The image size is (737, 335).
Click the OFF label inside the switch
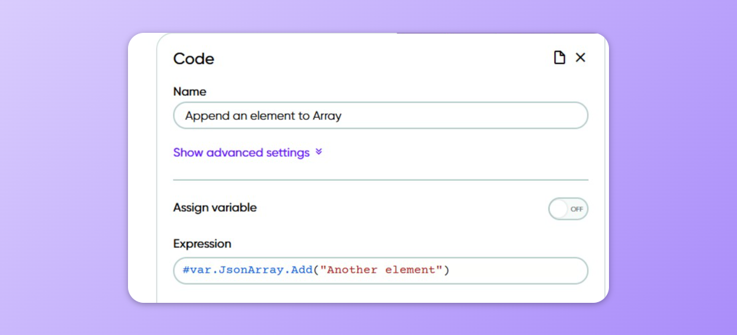[x=576, y=209]
